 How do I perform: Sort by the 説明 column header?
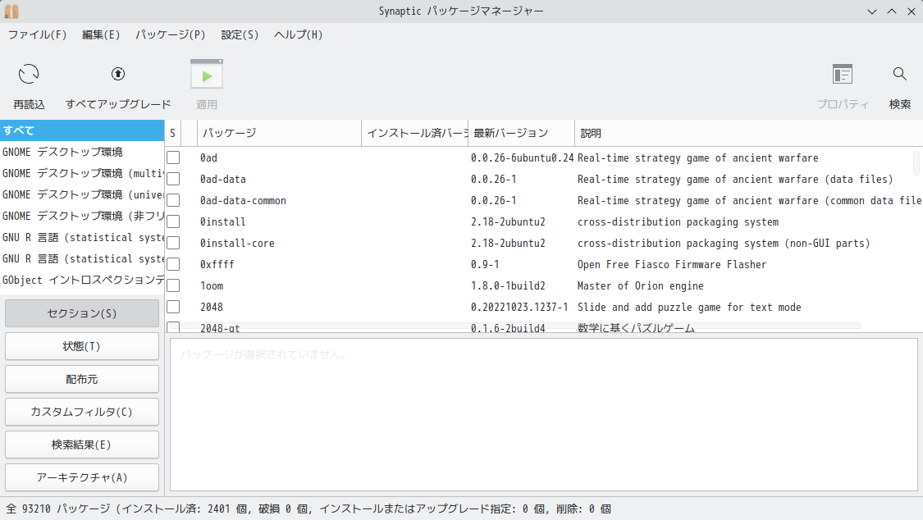[749, 133]
